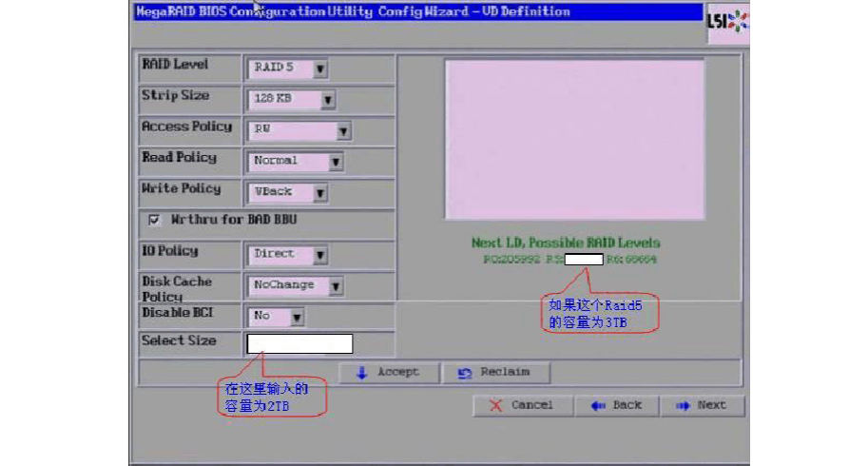Click the RAID Level label

[x=175, y=65]
